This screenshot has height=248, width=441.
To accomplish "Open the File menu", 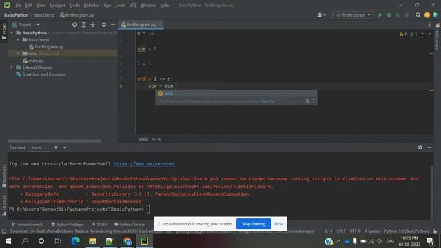I will pos(19,5).
